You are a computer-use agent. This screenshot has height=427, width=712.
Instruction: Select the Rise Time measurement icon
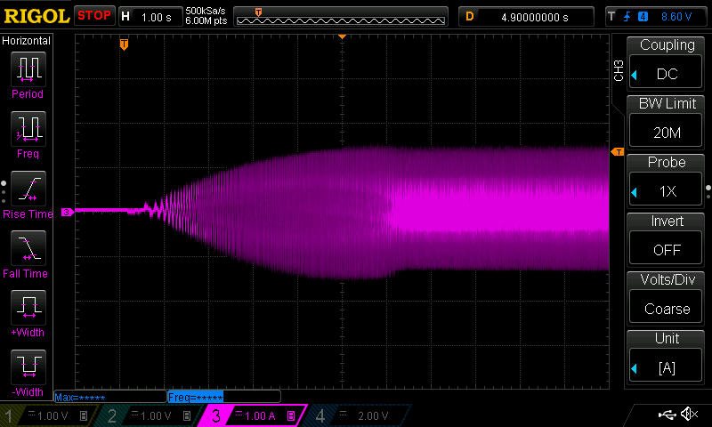(28, 189)
